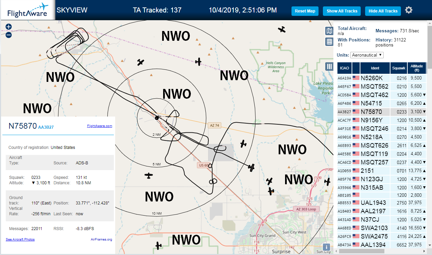Select aircraft icon left of top NWO label
The width and height of the screenshot is (432, 255).
pos(141,62)
